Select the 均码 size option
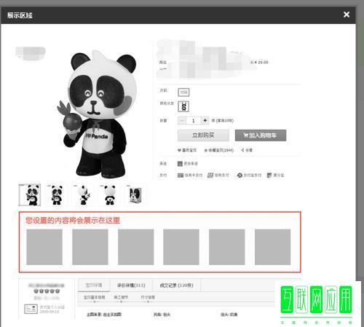Image resolution: width=364 pixels, height=327 pixels. (183, 92)
